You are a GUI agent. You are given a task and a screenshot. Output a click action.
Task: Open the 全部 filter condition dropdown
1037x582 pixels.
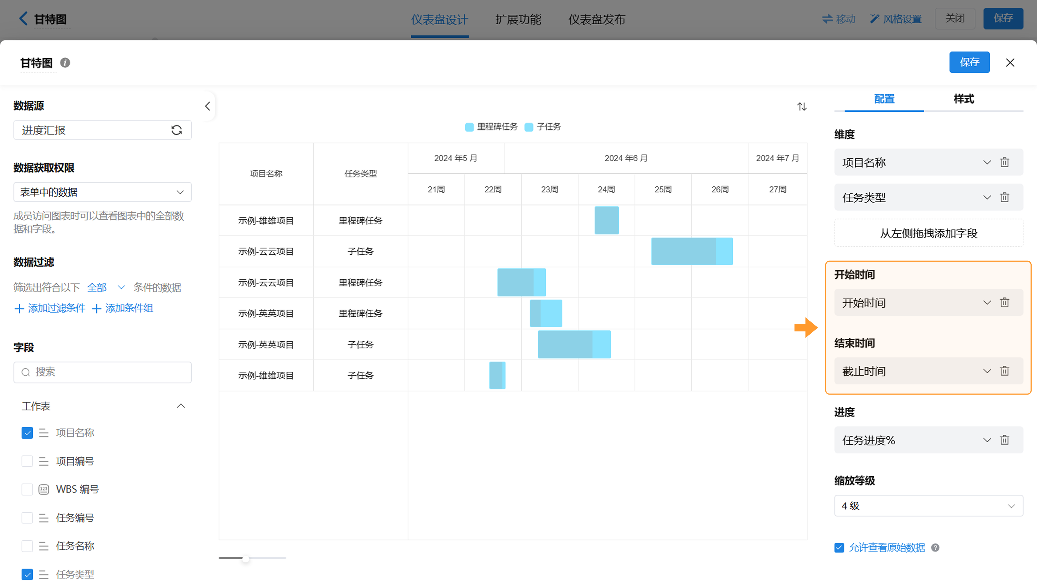click(x=106, y=288)
